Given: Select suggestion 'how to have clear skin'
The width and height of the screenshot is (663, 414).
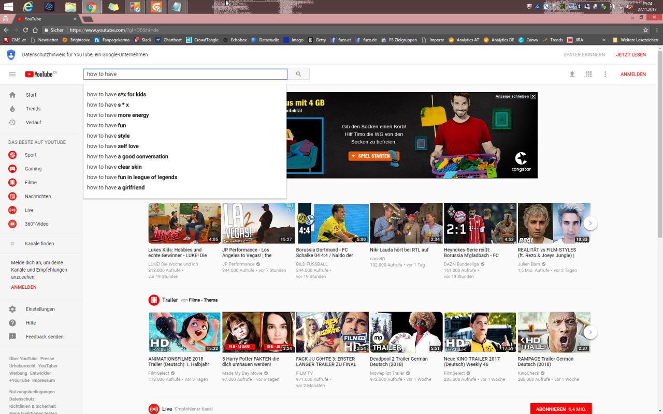Looking at the screenshot, I should pyautogui.click(x=185, y=167).
